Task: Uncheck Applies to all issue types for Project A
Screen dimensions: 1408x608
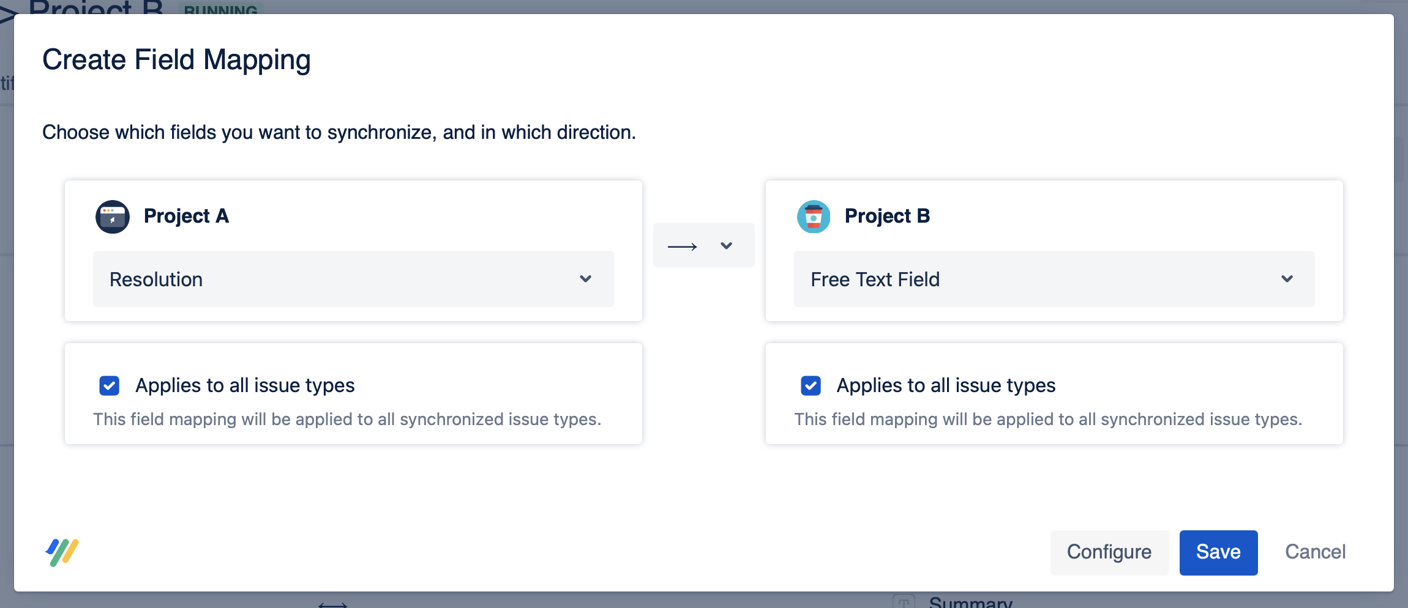Action: click(x=109, y=385)
